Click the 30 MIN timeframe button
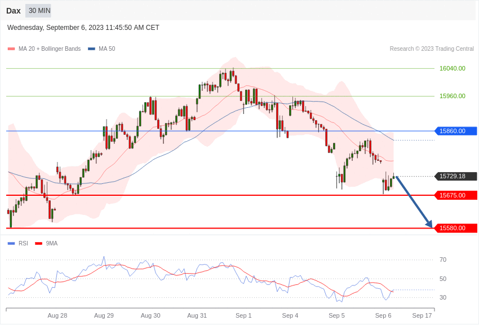The image size is (479, 325). 39,11
